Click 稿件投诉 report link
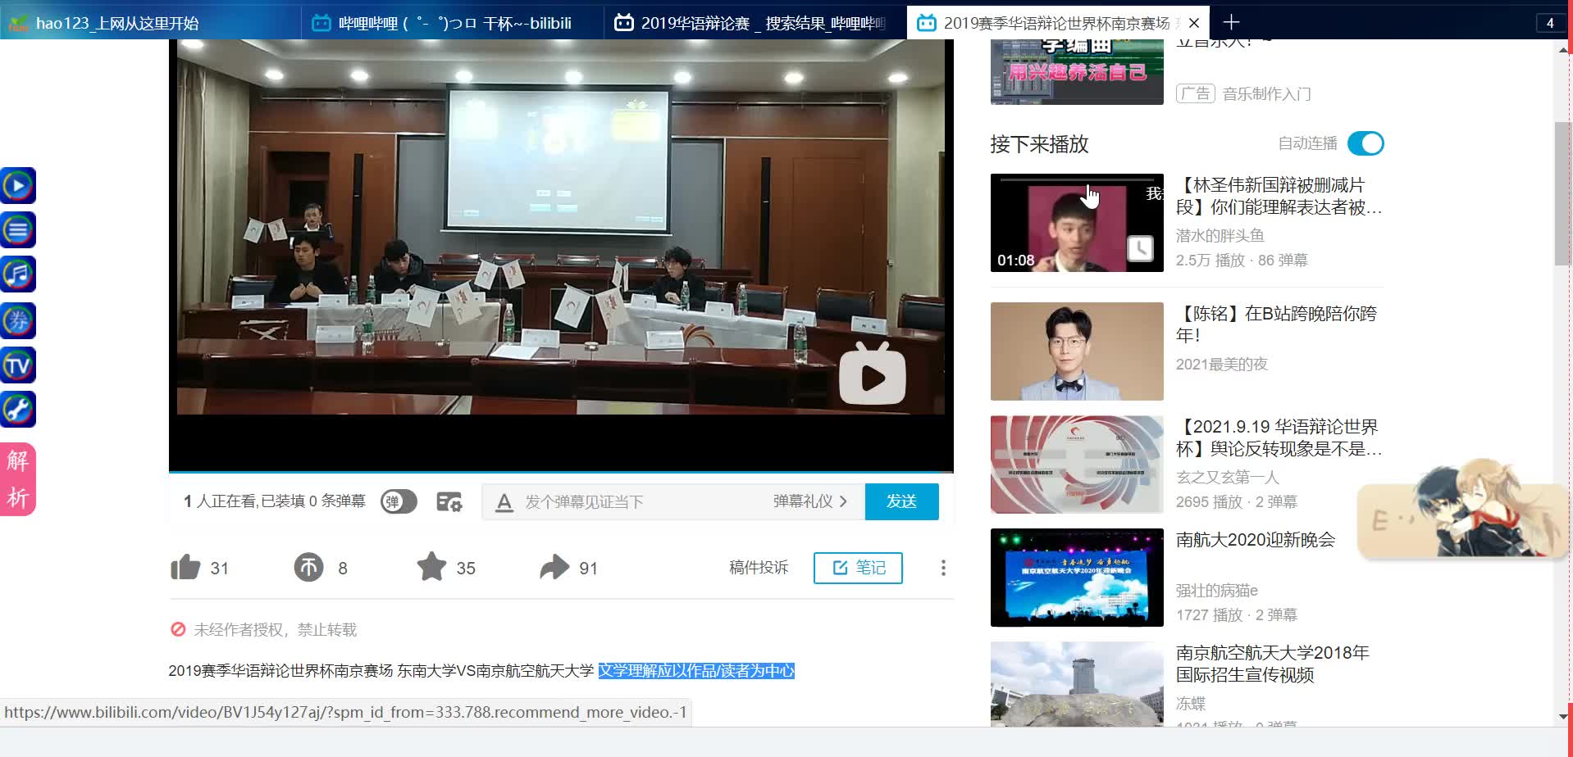Screen dimensions: 1573x757 759,568
